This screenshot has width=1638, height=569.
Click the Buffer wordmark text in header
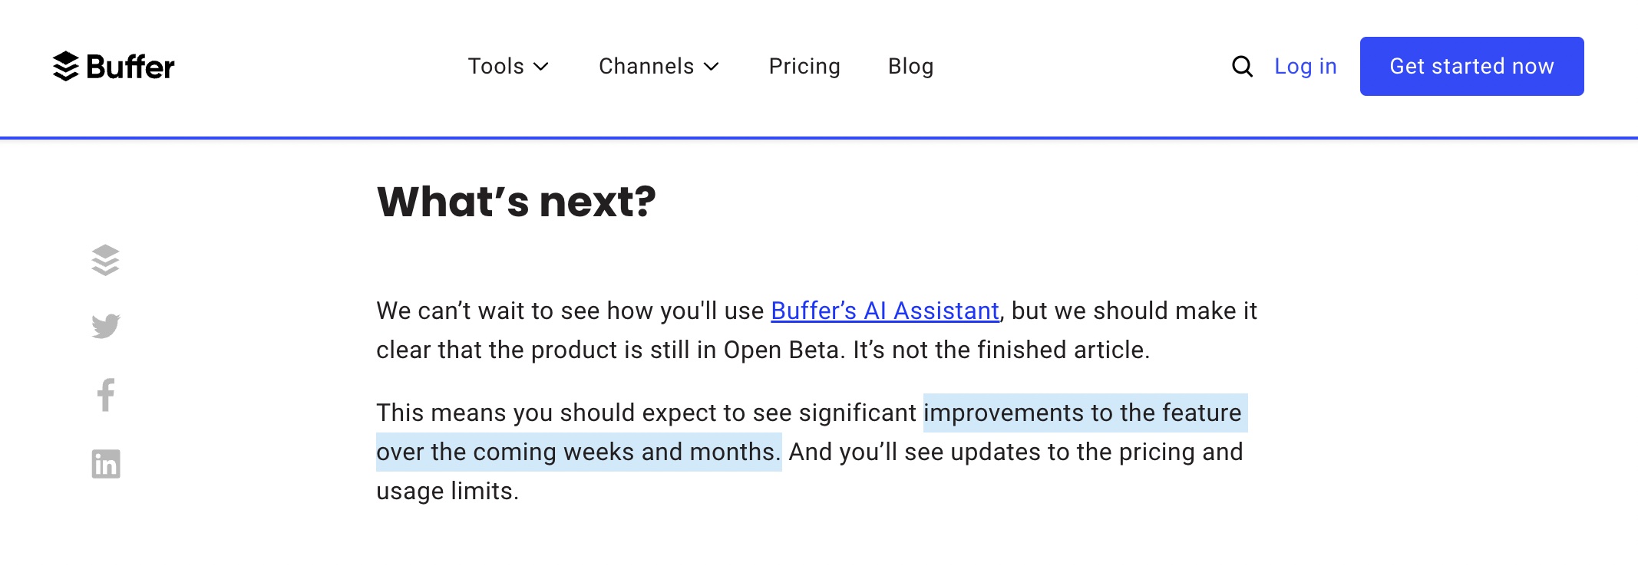pos(130,67)
